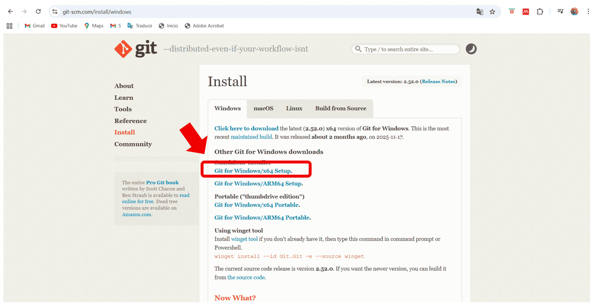The image size is (594, 308).
Task: Switch to the Linux tab
Action: [294, 109]
